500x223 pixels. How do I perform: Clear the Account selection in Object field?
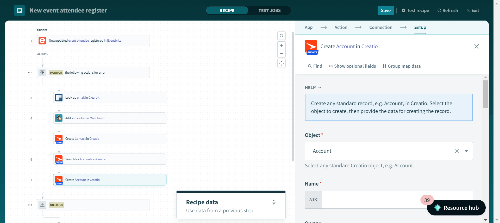tap(457, 151)
